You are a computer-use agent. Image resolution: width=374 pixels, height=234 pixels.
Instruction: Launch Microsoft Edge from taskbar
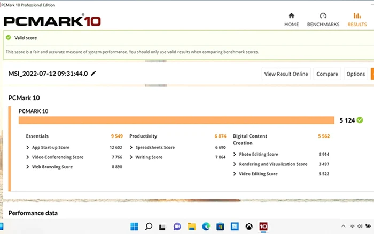pos(206,227)
